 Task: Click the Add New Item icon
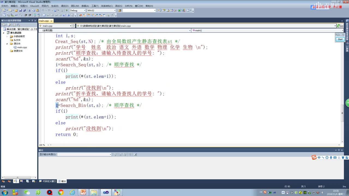coord(10,10)
